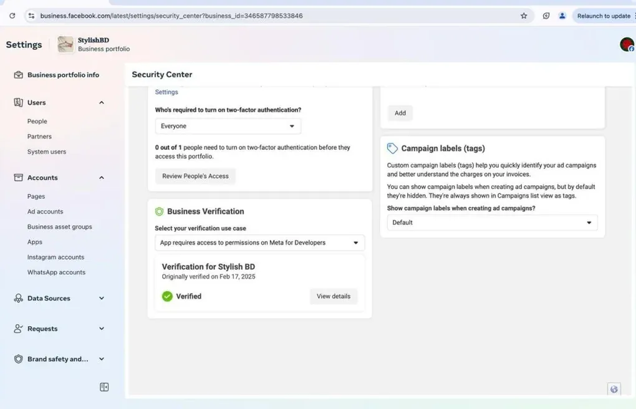Open the Settings link in two-factor card
Viewport: 636px width, 409px height.
click(x=166, y=92)
